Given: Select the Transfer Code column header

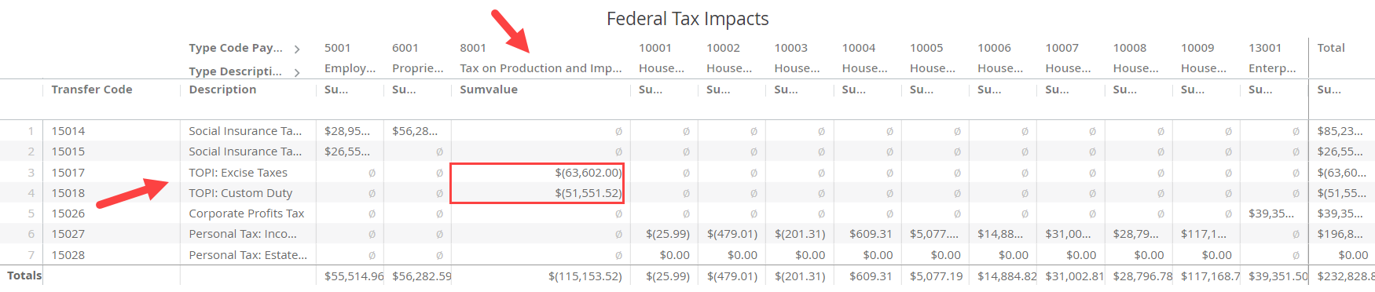Looking at the screenshot, I should point(92,89).
